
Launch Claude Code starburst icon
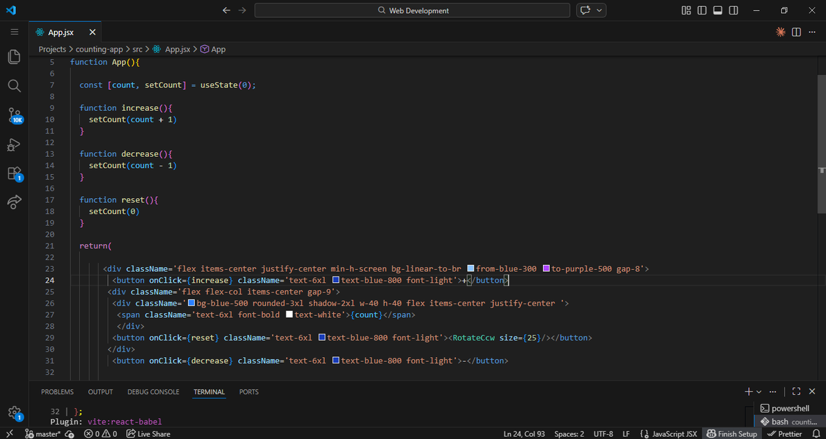pyautogui.click(x=780, y=32)
